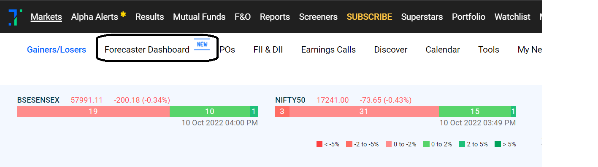
Task: Click the SUBSCRIBE link
Action: click(369, 17)
